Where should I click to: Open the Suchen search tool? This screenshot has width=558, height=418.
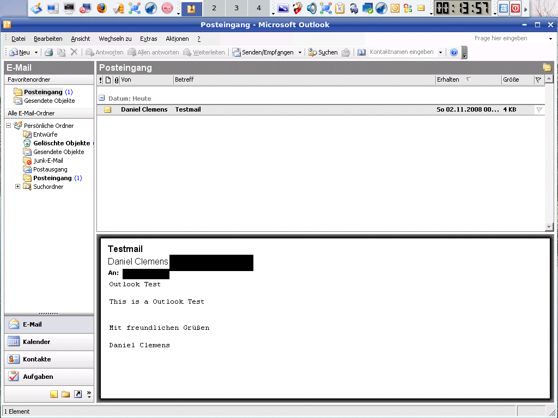(x=323, y=52)
